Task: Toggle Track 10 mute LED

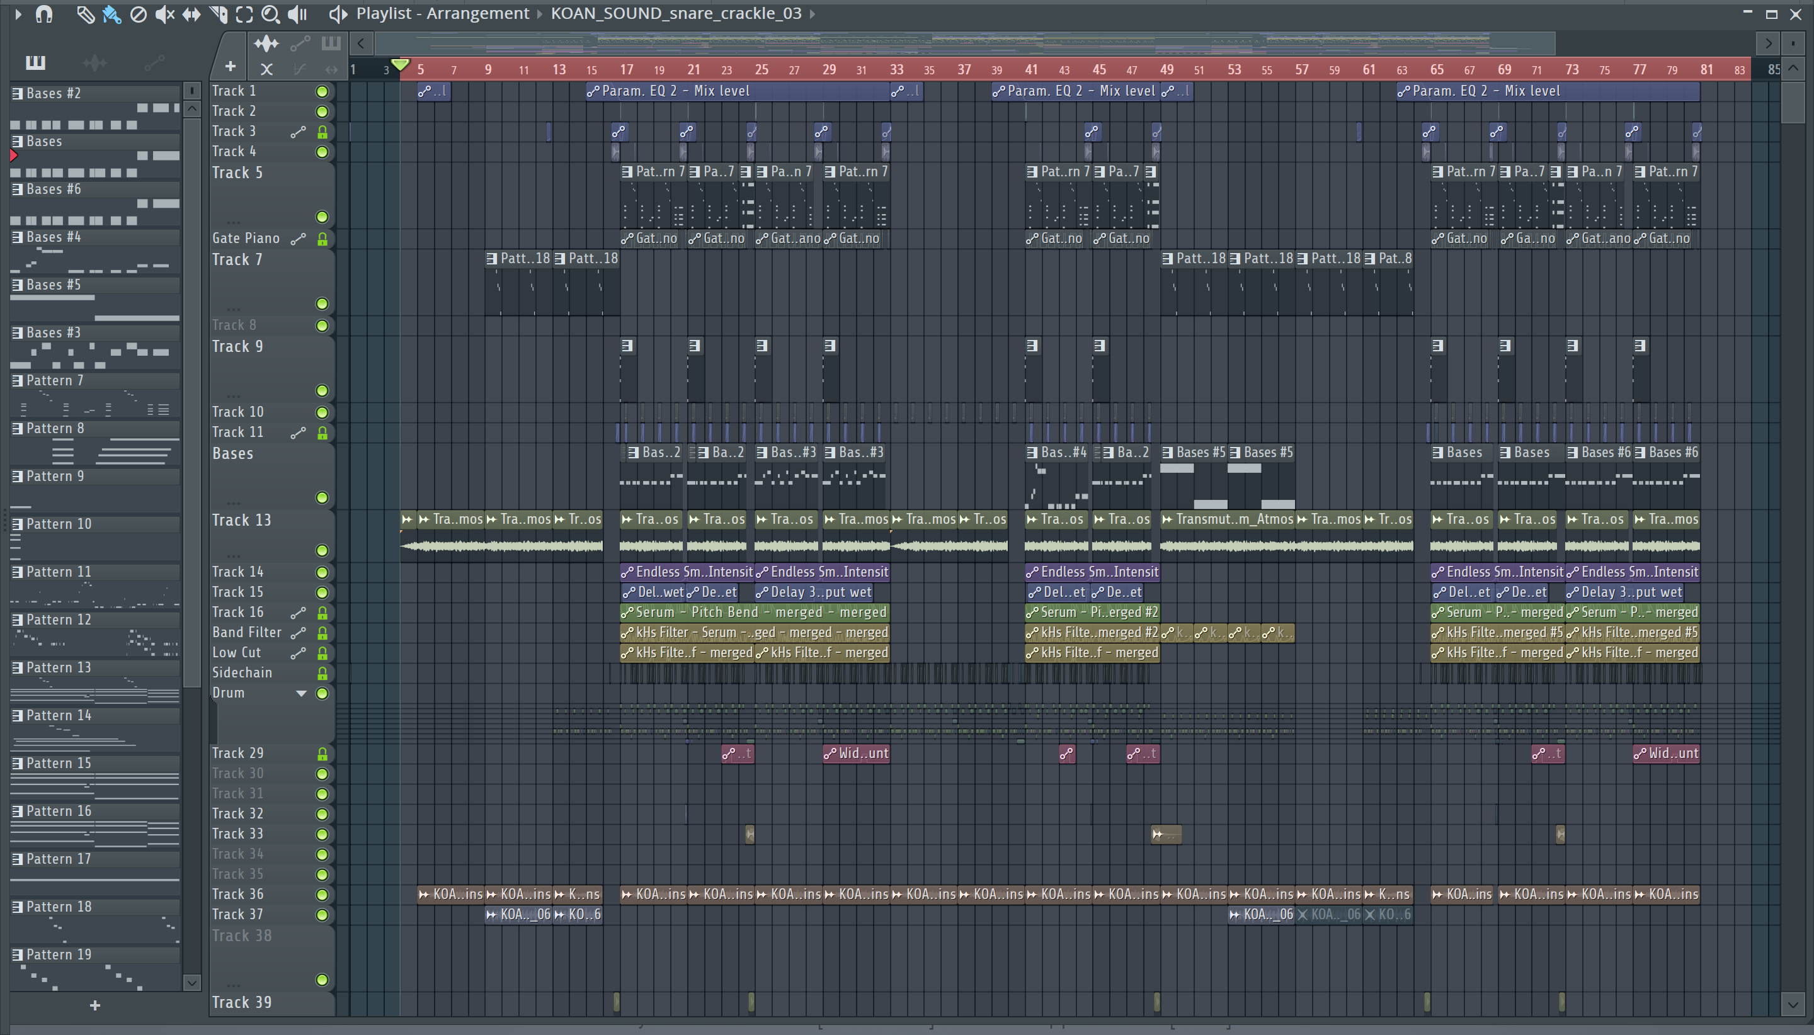Action: (x=322, y=412)
